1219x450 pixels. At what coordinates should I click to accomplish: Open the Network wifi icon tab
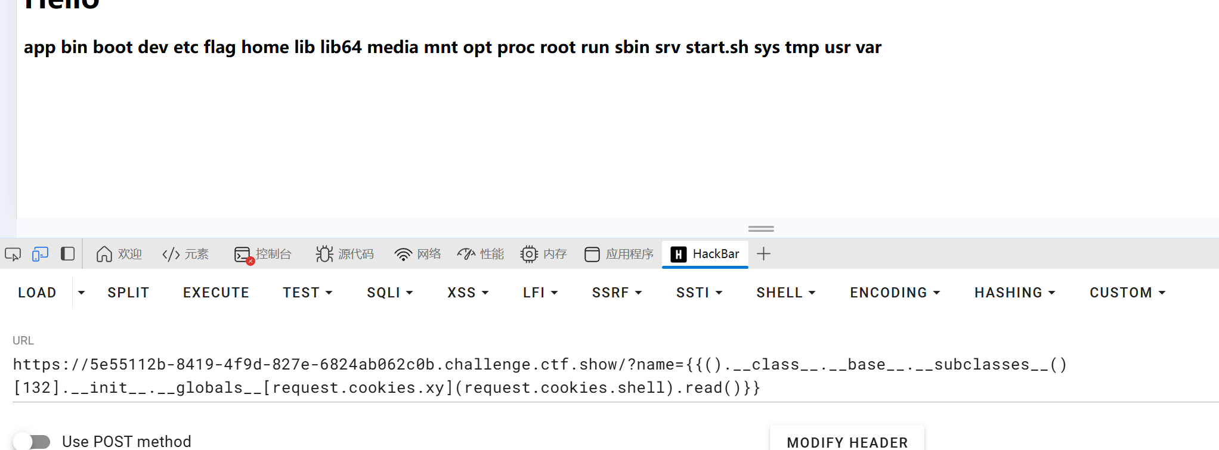(x=417, y=255)
